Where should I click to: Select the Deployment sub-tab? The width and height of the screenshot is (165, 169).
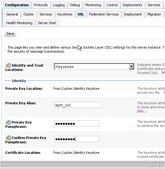coord(133,14)
